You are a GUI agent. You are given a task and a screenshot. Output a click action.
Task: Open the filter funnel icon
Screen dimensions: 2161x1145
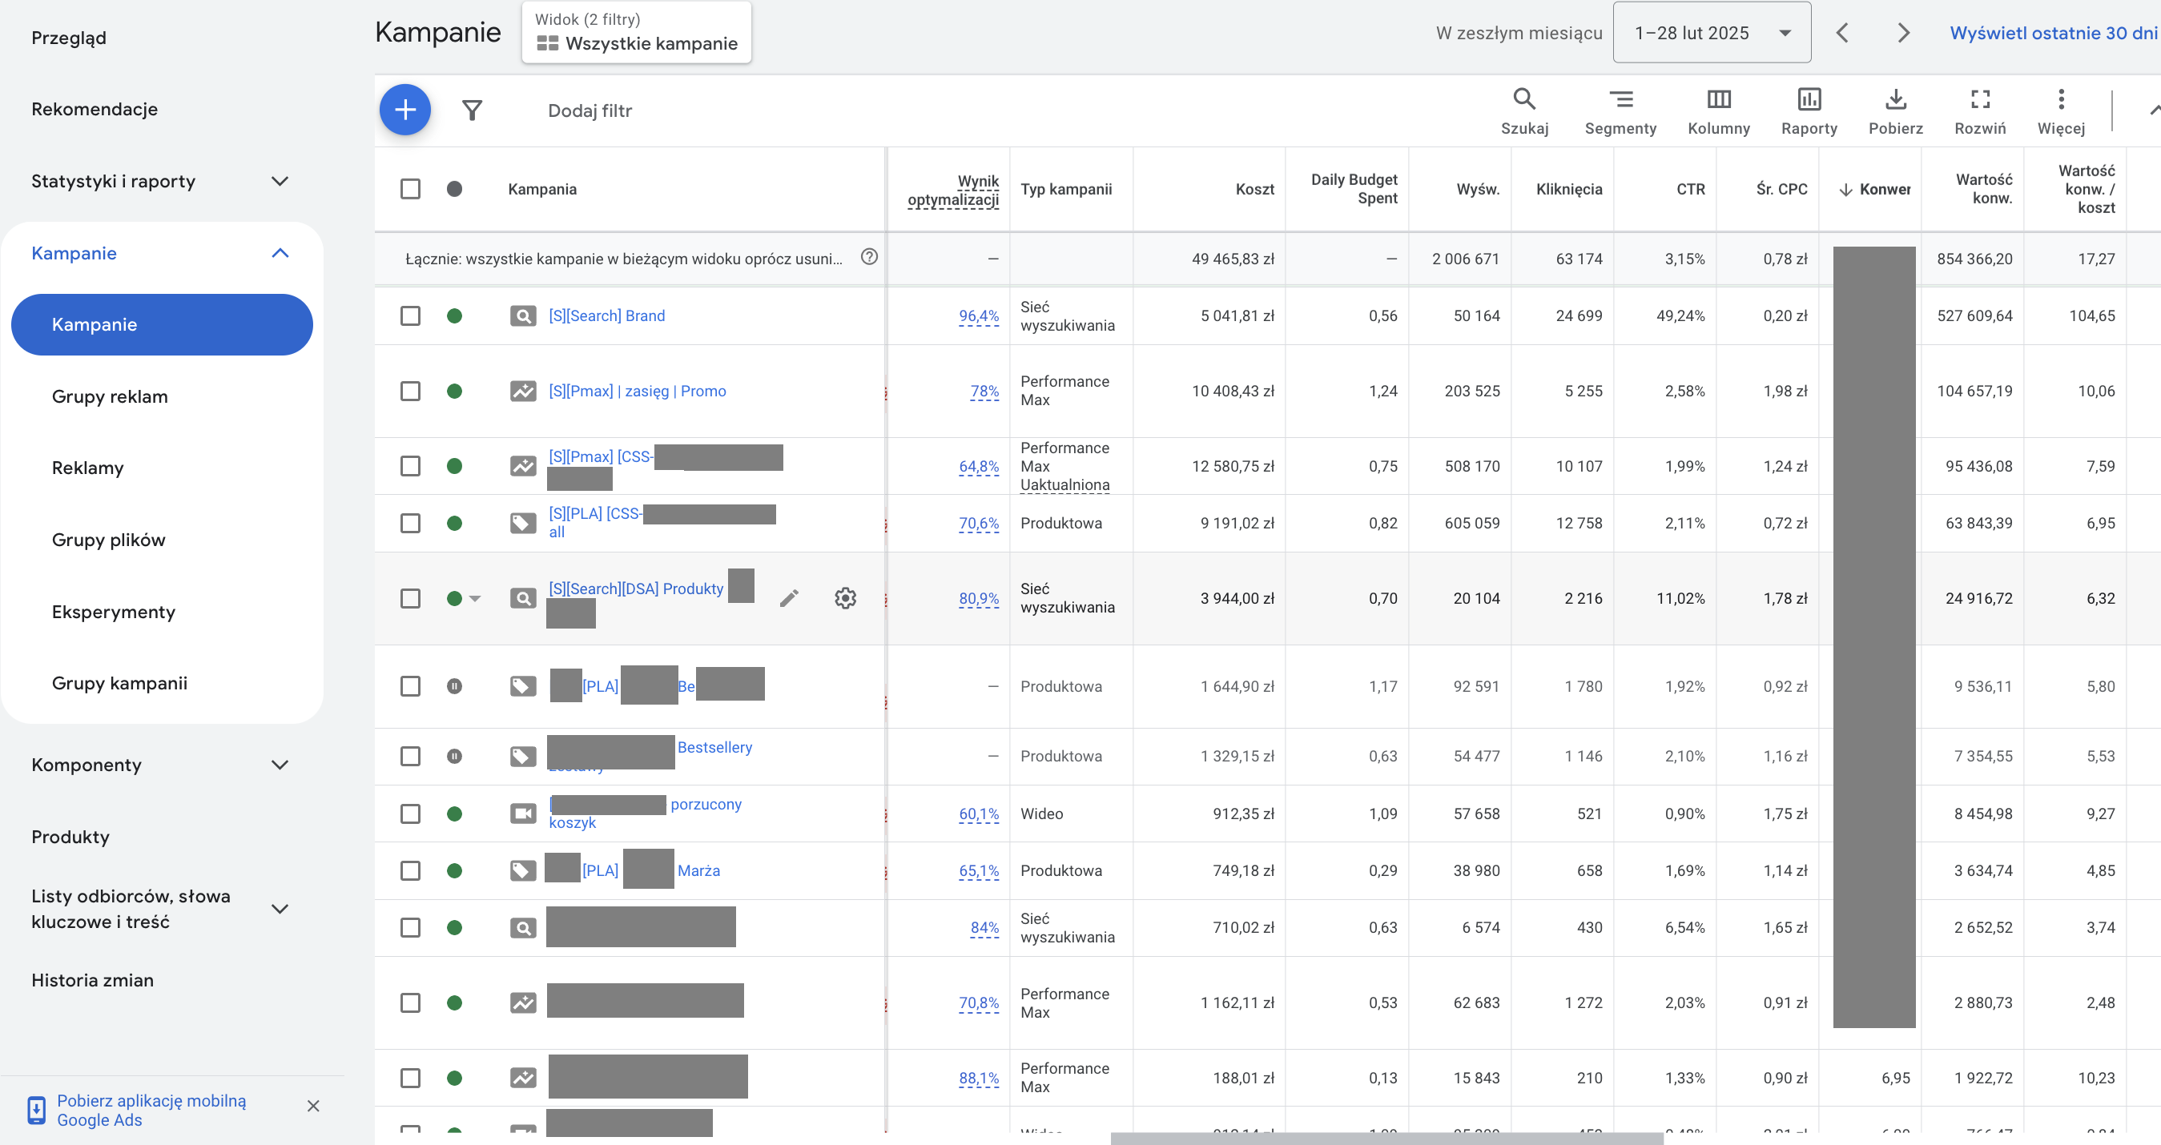[473, 110]
